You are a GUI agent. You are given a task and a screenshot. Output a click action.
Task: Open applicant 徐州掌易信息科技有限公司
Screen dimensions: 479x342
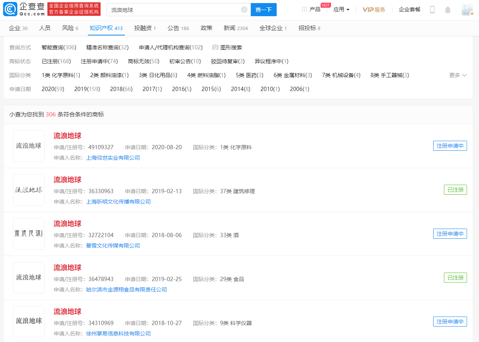tap(118, 334)
